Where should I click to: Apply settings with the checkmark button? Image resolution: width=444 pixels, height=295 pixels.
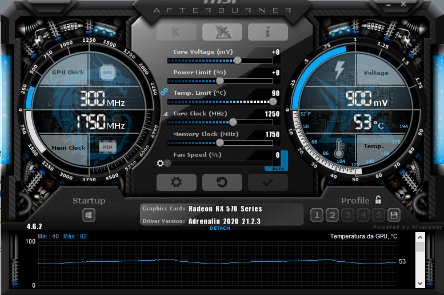[268, 182]
